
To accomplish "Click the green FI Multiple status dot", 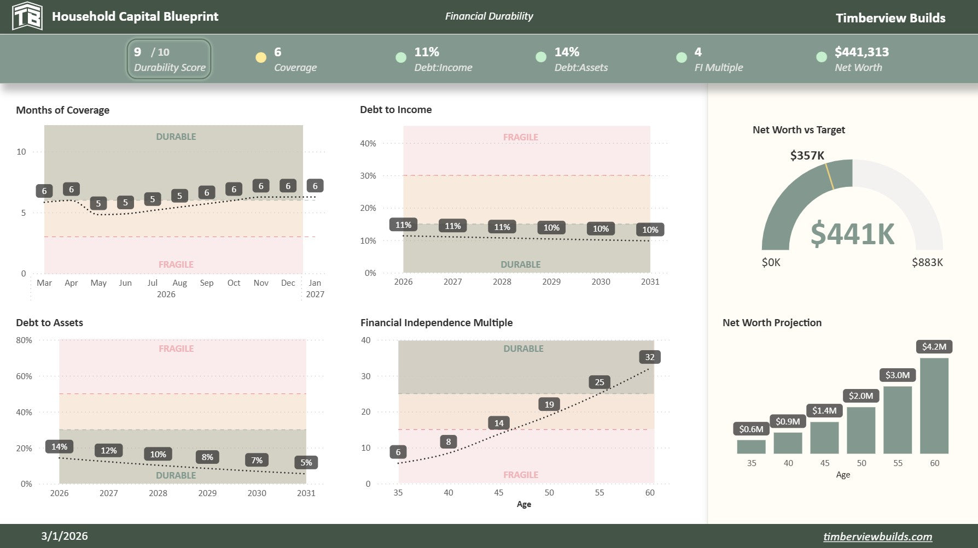I will [682, 57].
